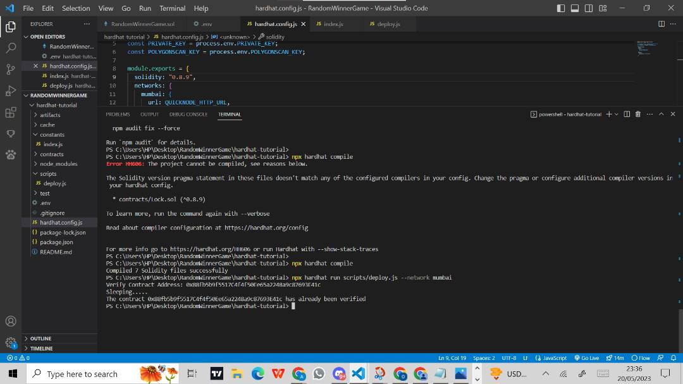Launch a new terminal with plus icon
This screenshot has height=384, width=683.
point(609,114)
